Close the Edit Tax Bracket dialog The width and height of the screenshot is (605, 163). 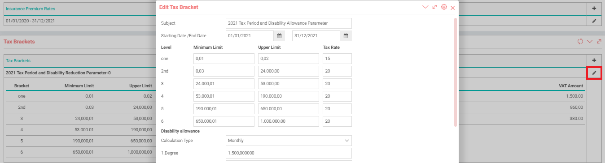click(452, 8)
